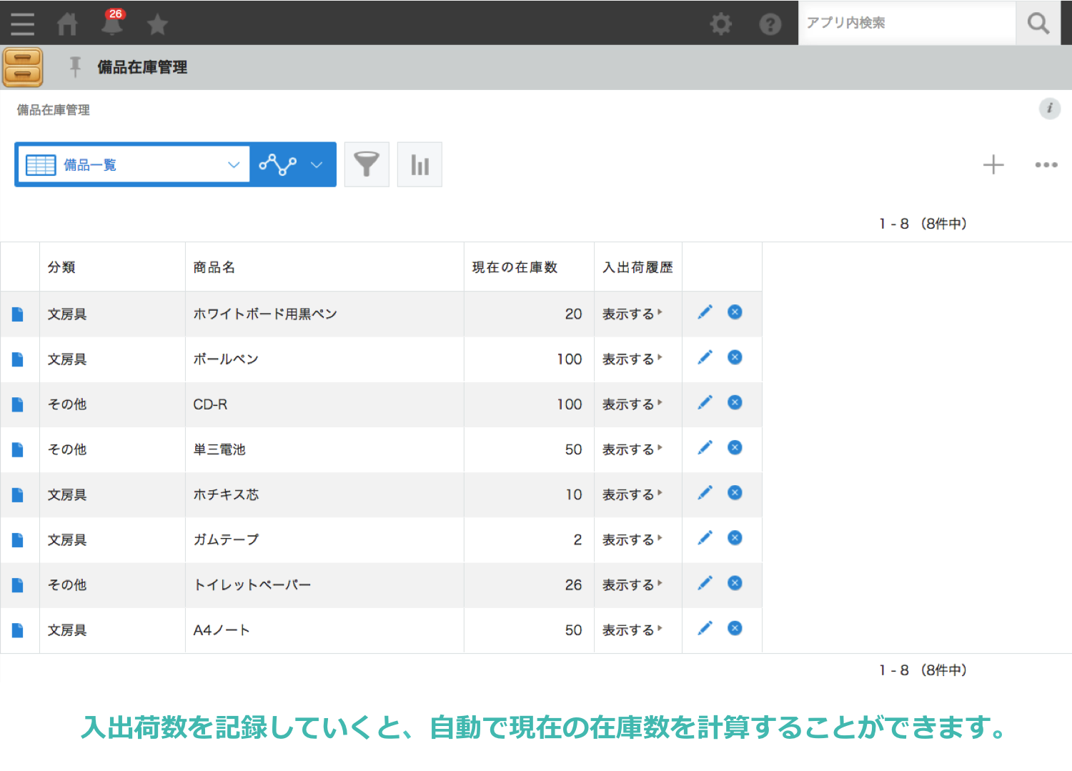
Task: Expand 表示する for トイレットペーパー
Action: (632, 585)
